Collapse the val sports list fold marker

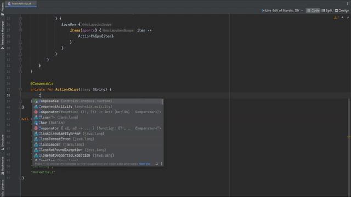pos(20,119)
